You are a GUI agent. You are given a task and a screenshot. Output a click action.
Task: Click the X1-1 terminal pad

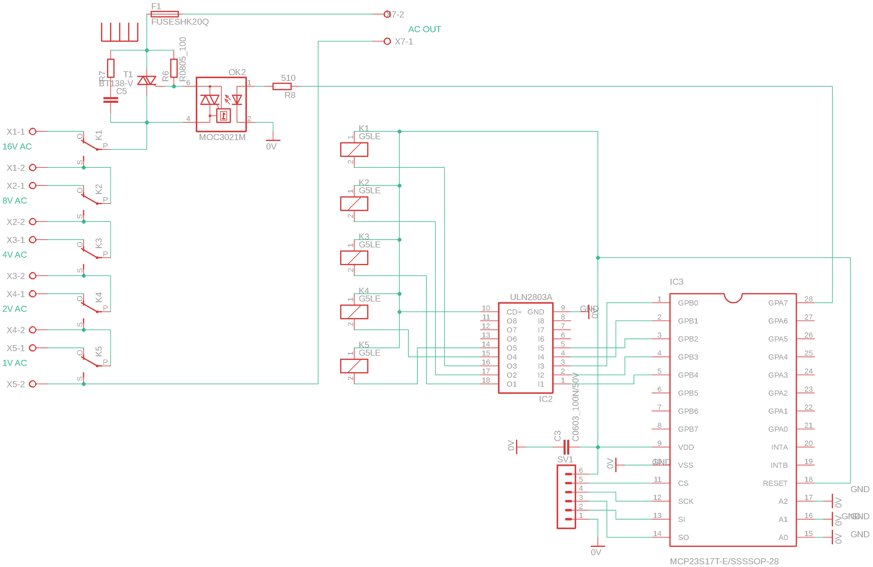(x=33, y=131)
